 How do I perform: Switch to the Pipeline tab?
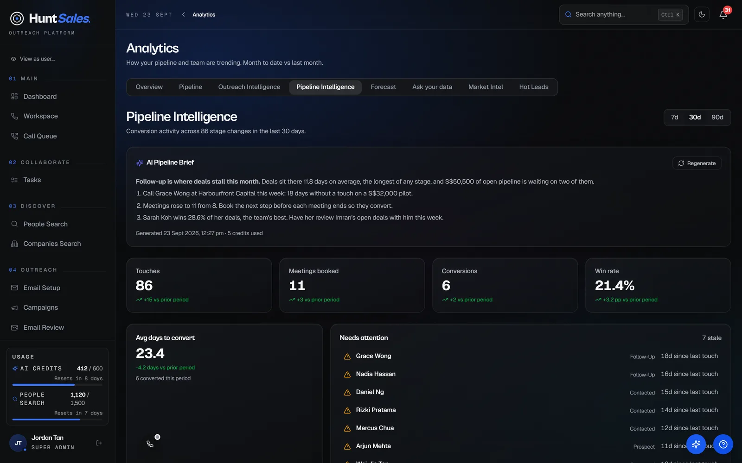[x=191, y=87]
